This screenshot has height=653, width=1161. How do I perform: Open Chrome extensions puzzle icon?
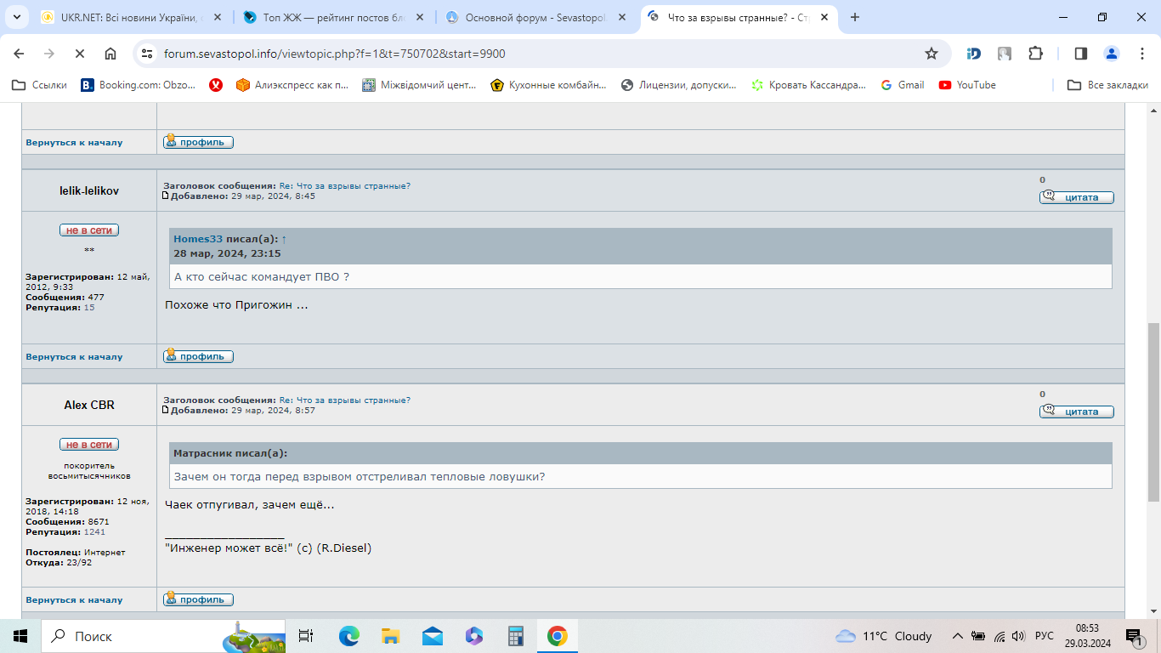click(1035, 54)
